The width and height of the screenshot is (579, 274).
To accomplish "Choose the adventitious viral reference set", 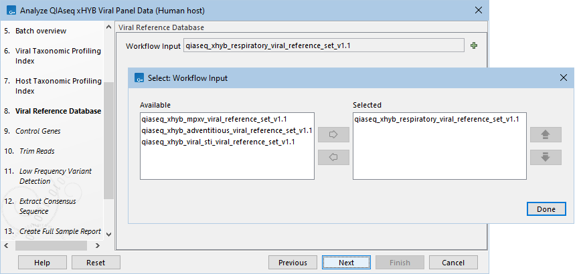I will (x=227, y=130).
